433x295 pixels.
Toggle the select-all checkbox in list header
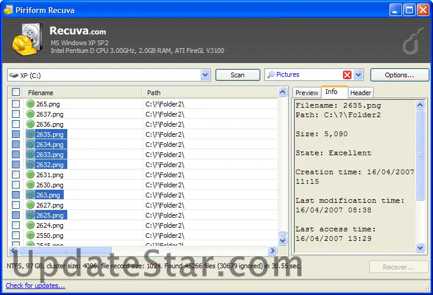click(x=15, y=92)
